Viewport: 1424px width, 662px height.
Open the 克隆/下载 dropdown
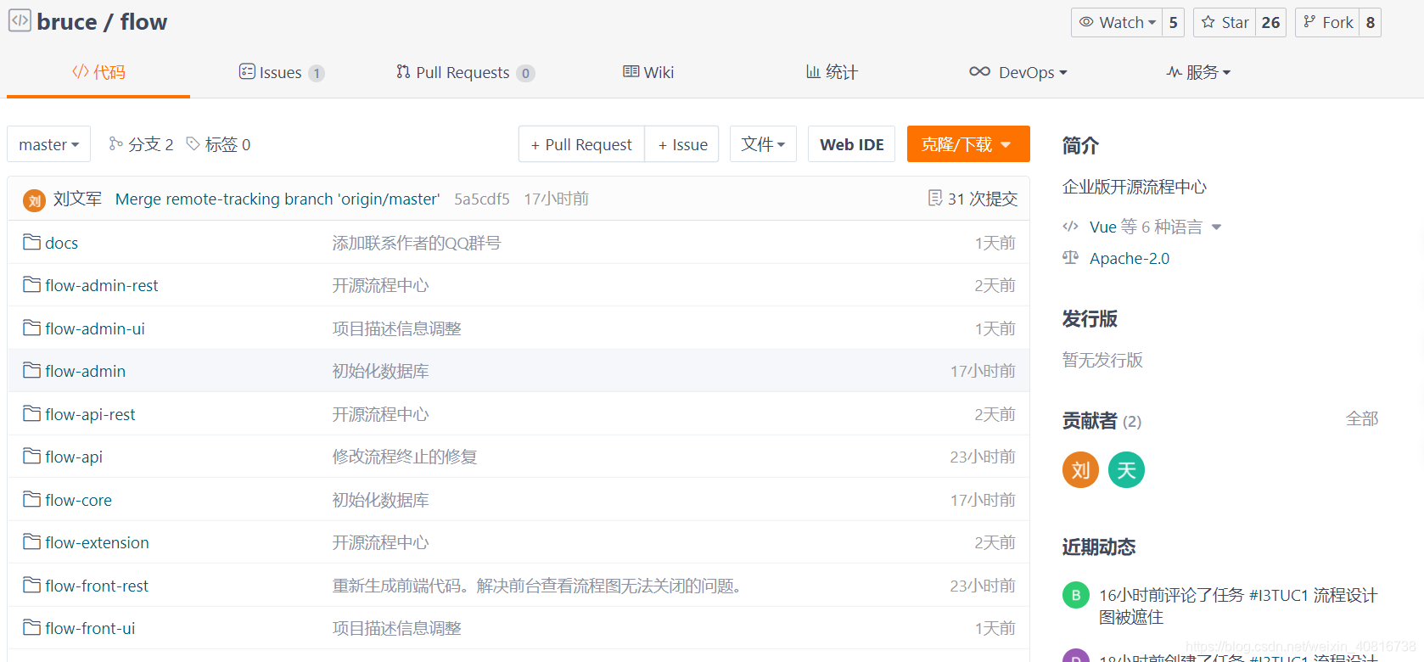click(968, 144)
